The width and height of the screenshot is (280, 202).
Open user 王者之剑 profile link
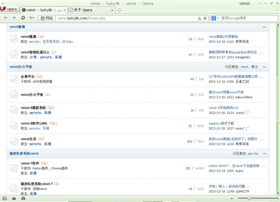(x=242, y=82)
